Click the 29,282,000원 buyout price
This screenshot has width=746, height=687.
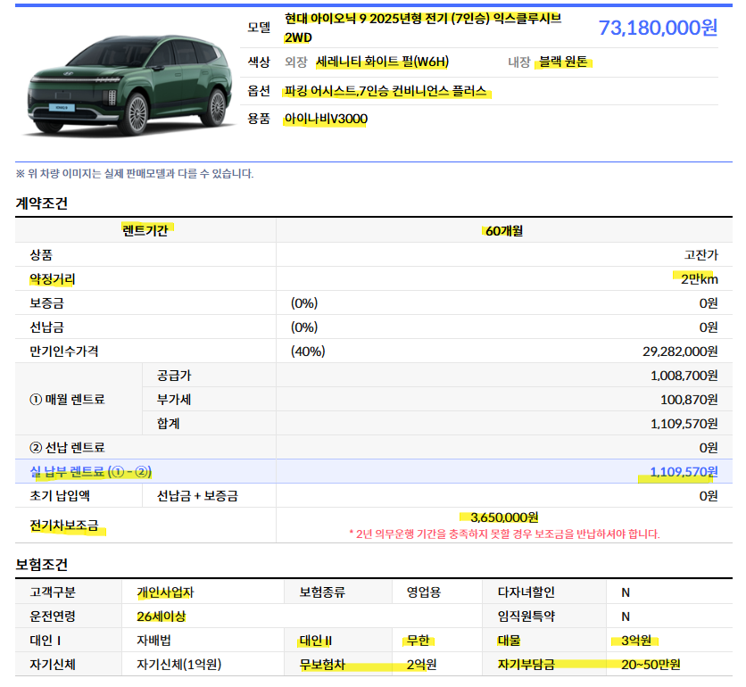[680, 352]
